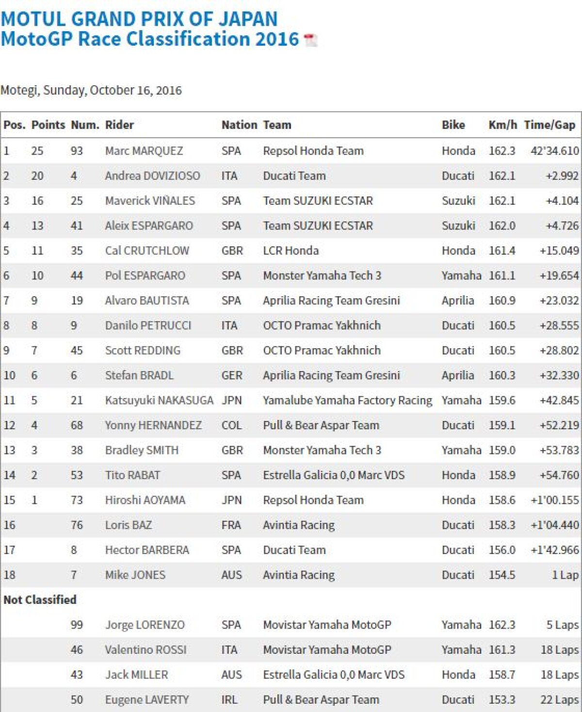
Task: Select rider Marc MARQUEZ
Action: coord(144,151)
